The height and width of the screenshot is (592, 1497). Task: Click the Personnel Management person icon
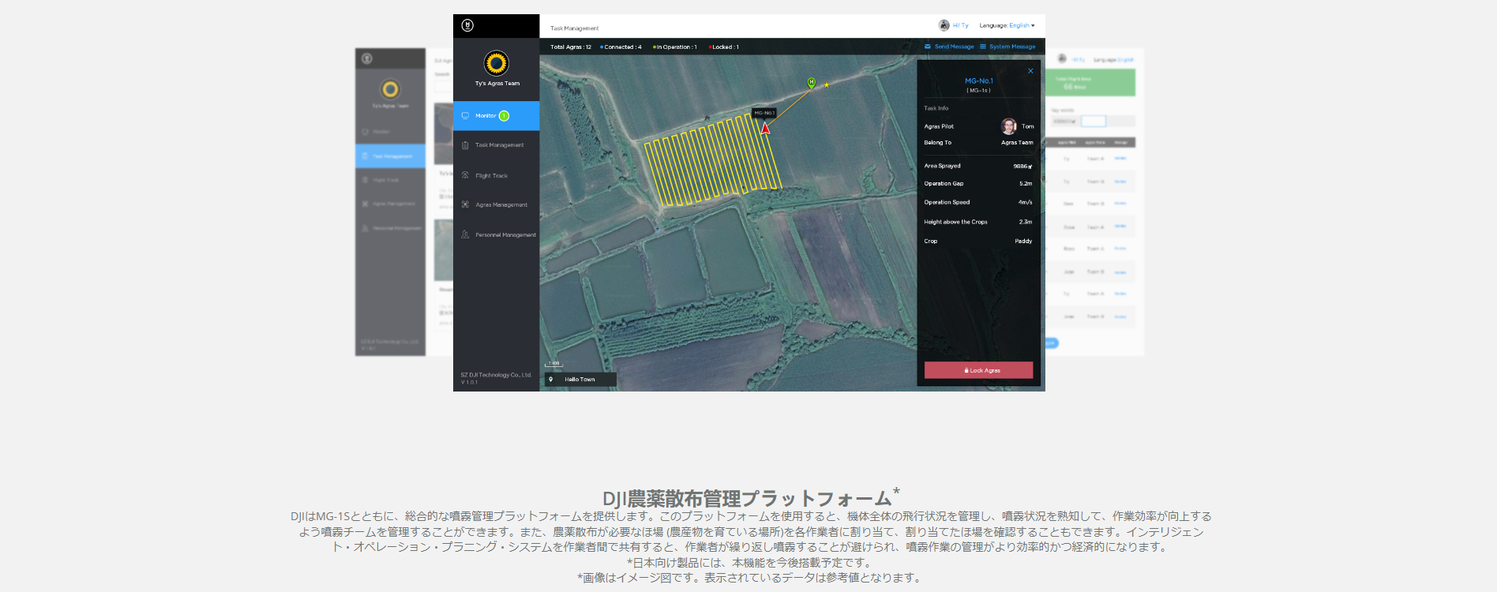tap(465, 234)
